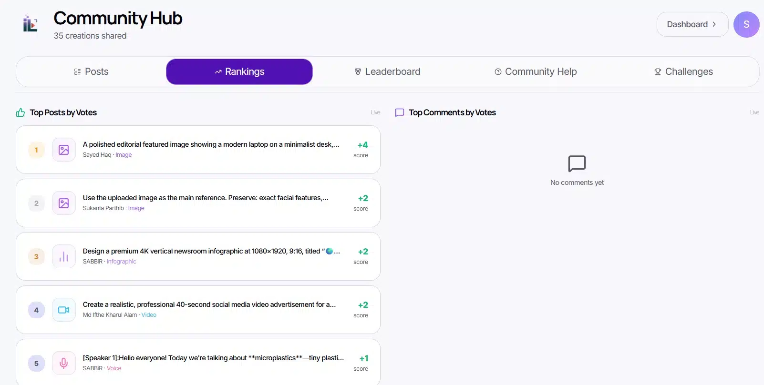Click the '35 creations shared' subtitle
Viewport: 764px width, 385px height.
point(90,36)
